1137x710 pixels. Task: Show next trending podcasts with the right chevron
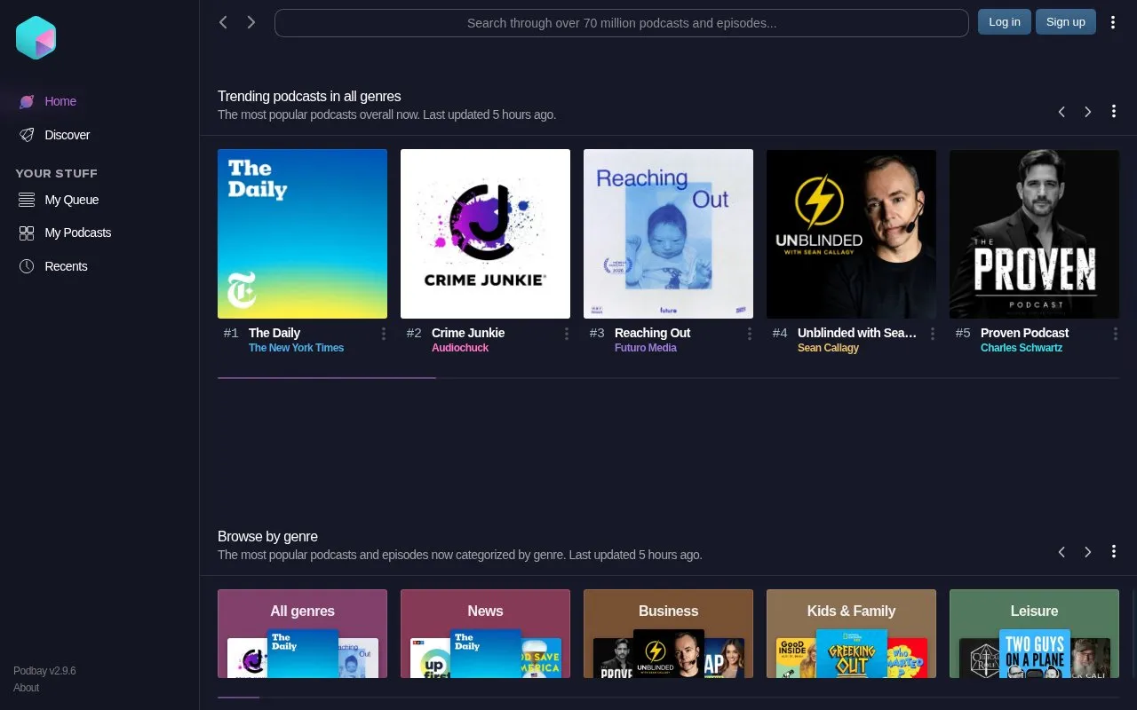tap(1088, 111)
